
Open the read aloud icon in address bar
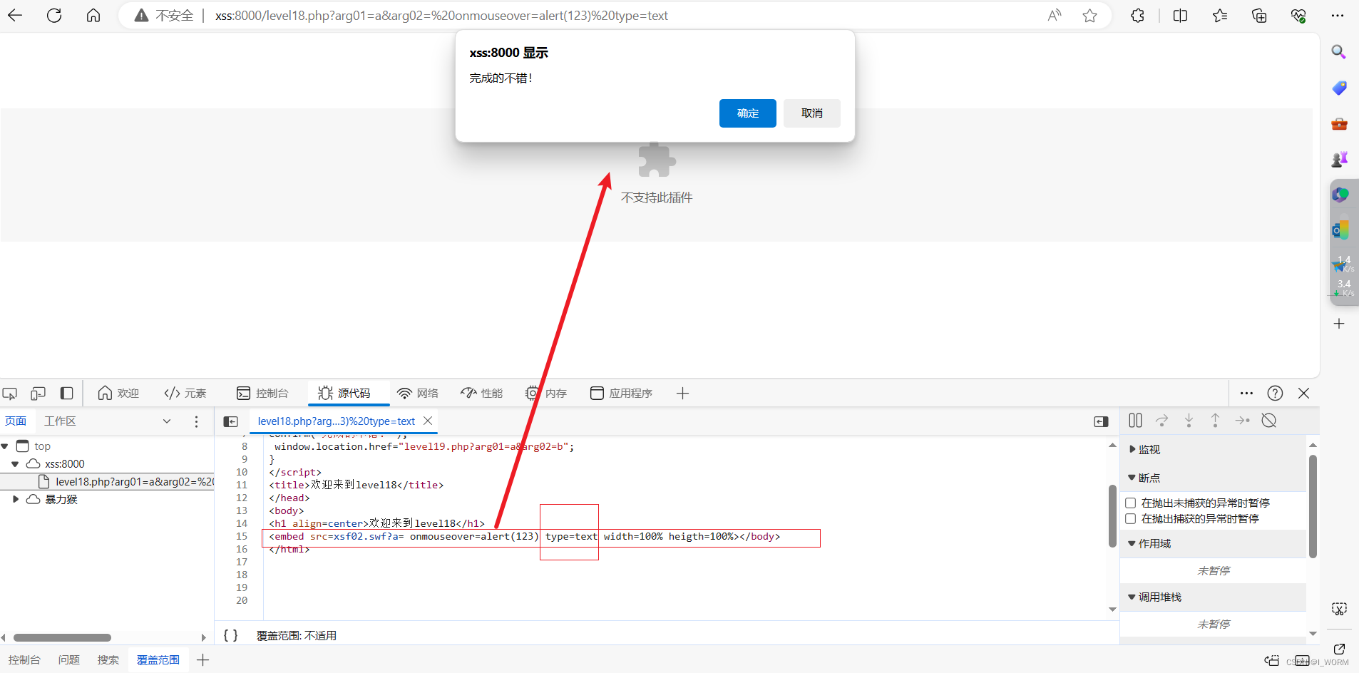tap(1055, 15)
